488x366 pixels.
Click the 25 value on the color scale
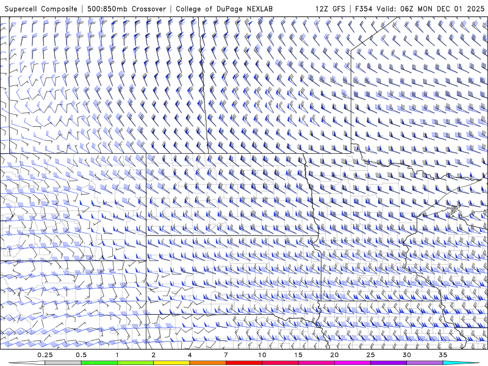371,355
